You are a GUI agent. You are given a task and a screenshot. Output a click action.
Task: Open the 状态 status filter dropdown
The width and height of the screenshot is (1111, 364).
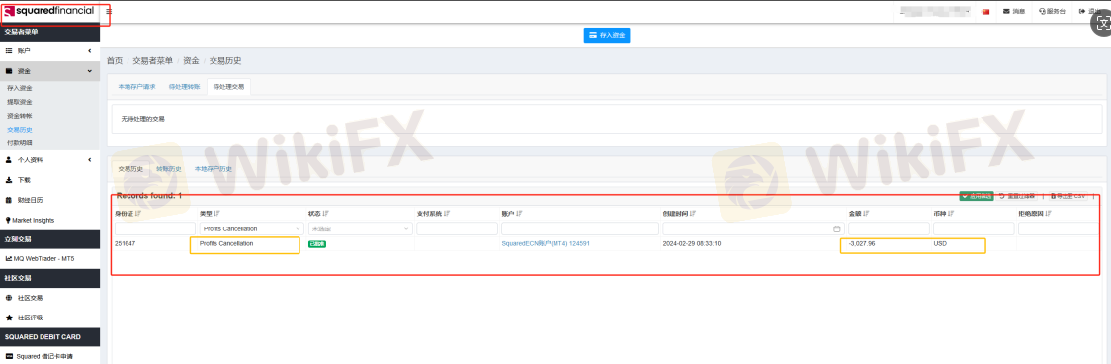tap(360, 228)
